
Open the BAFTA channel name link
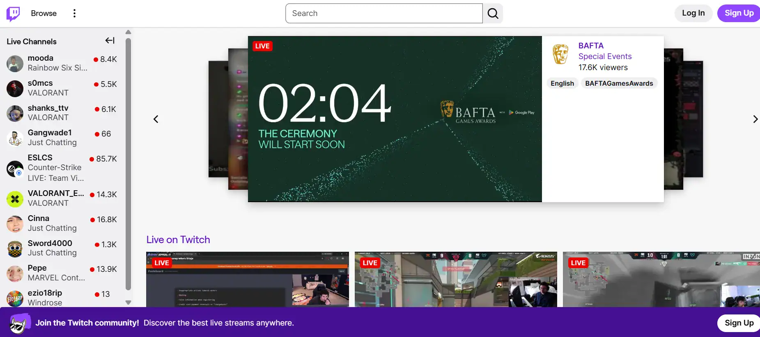[x=591, y=46]
